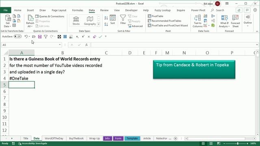Select cell containing #OneTake

point(22,78)
